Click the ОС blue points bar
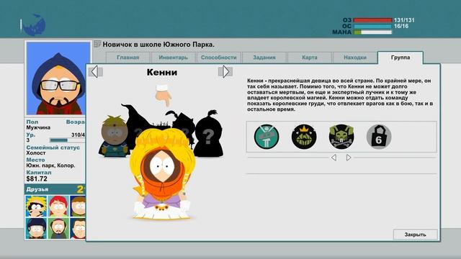This screenshot has height=259, width=461. click(x=372, y=26)
